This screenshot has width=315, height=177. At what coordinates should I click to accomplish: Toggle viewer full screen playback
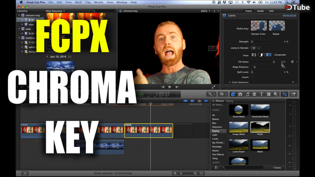click(x=213, y=87)
